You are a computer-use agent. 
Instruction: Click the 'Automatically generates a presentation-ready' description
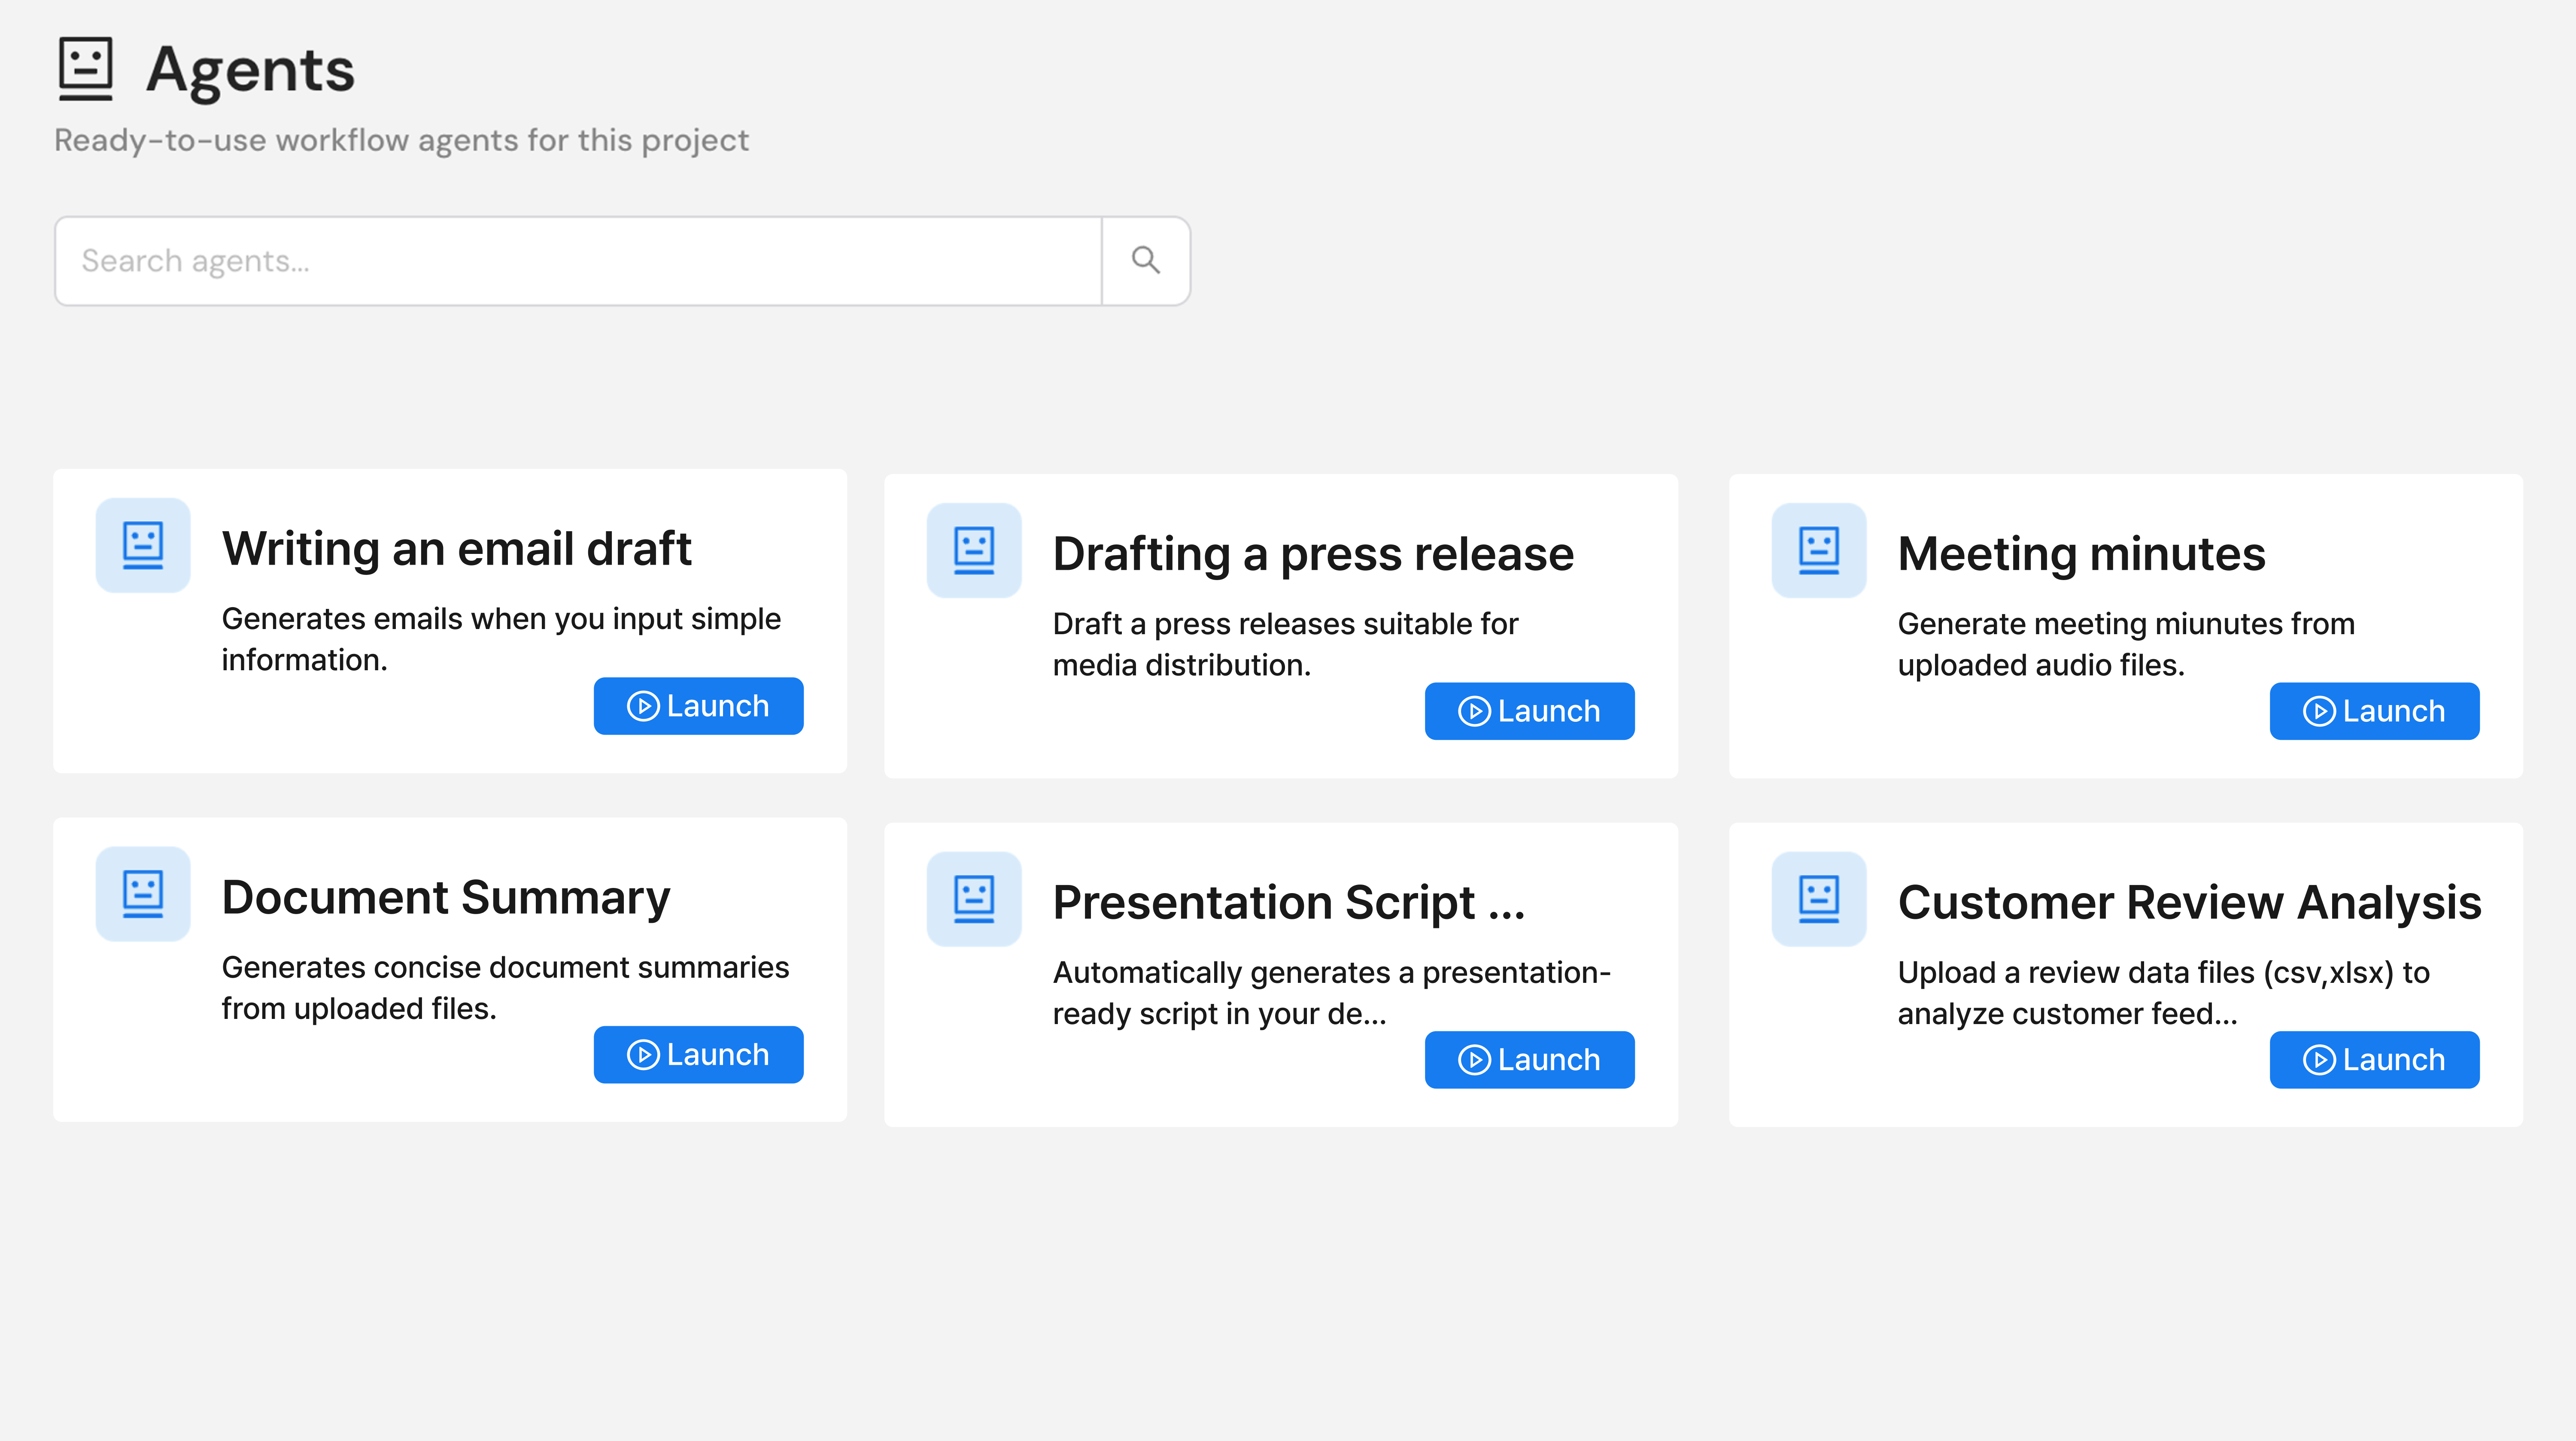[1332, 993]
